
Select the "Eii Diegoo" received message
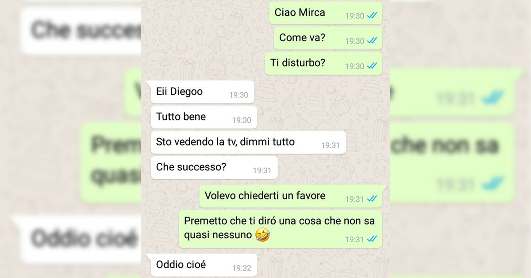200,92
